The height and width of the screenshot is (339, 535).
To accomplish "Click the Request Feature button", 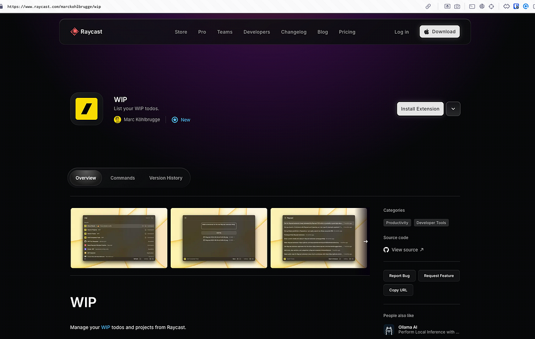I will click(x=439, y=275).
